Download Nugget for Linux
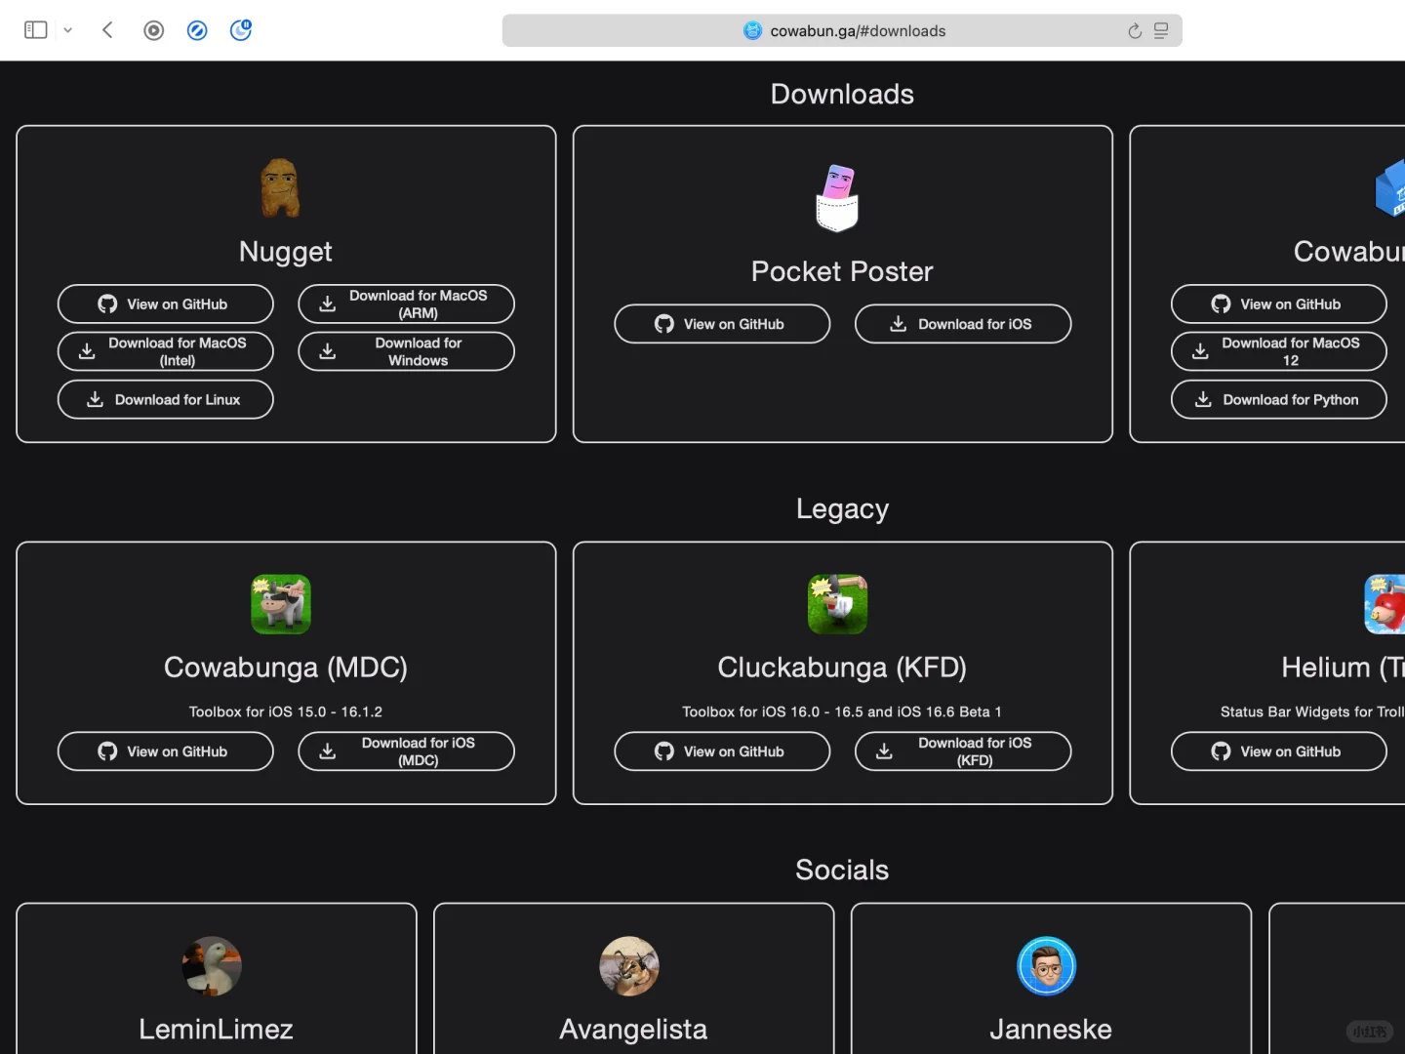The height and width of the screenshot is (1054, 1405). (x=166, y=399)
